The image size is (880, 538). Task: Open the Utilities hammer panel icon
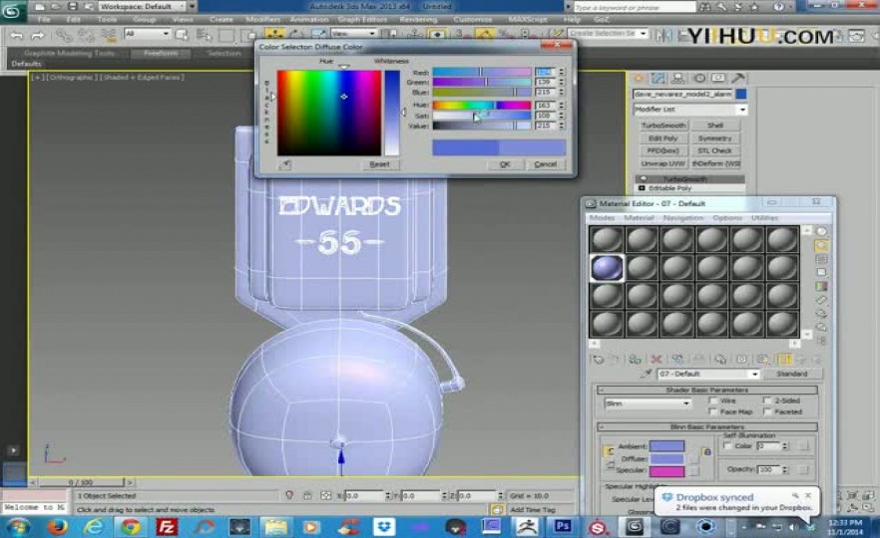pyautogui.click(x=738, y=78)
